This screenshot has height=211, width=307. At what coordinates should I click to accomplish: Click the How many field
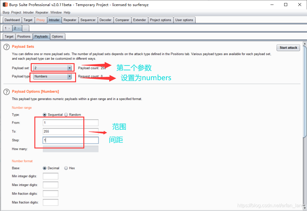click(71, 149)
